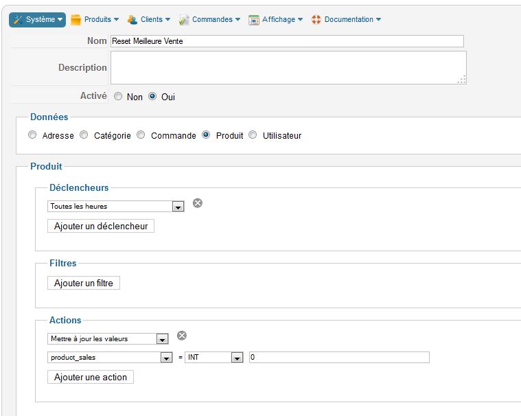Viewport: 521px width, 416px height.
Task: Remove the 'Toutes les heures' trigger
Action: point(198,203)
